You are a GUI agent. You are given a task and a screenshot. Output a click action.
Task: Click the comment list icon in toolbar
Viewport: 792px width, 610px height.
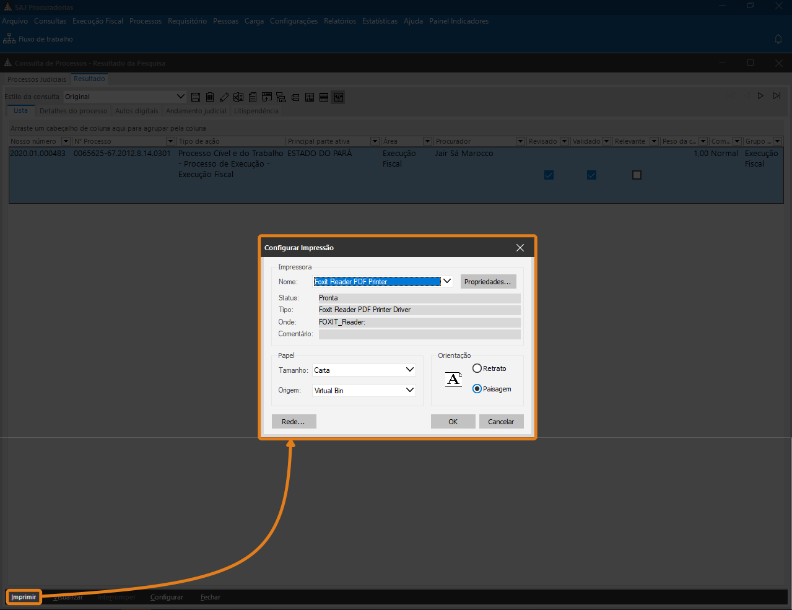click(x=267, y=97)
